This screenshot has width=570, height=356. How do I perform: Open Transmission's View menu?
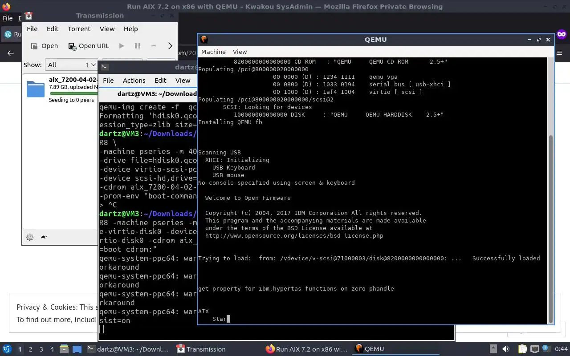pos(107,28)
